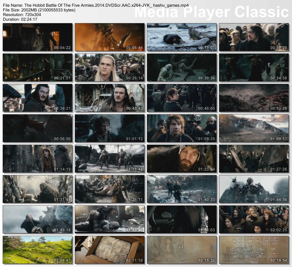This screenshot has width=292, height=267.
Task: Select the crowned dwarf frame 01:23:04
Action: click(x=182, y=159)
